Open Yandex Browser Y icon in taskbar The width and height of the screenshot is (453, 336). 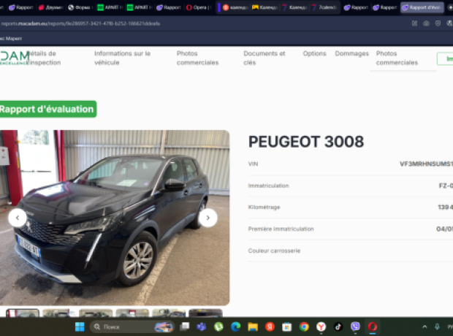pyautogui.click(x=321, y=327)
